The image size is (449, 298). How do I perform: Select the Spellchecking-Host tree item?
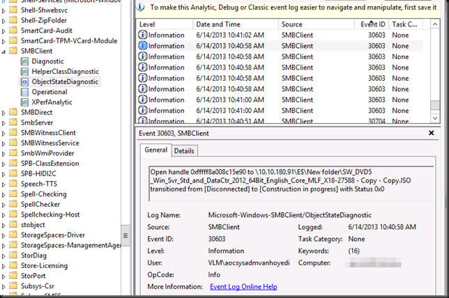(50, 214)
